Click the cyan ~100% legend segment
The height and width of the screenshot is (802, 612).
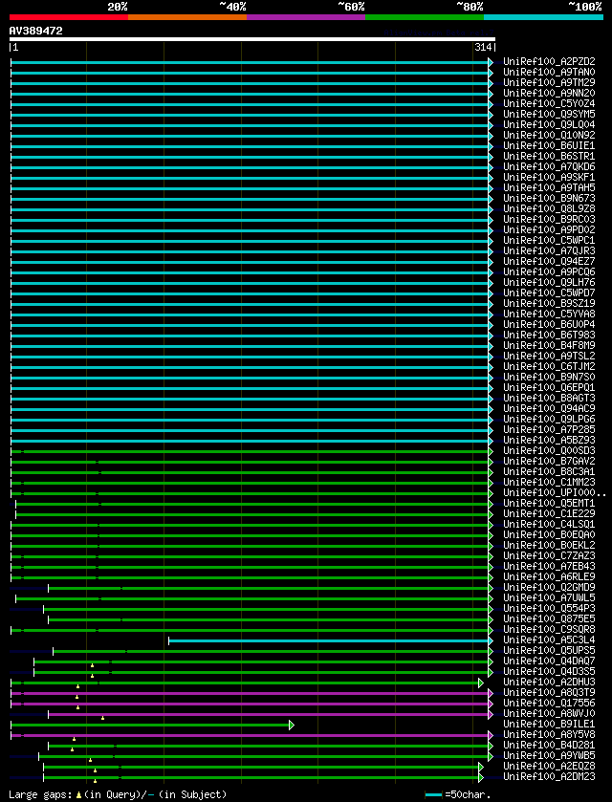(543, 17)
